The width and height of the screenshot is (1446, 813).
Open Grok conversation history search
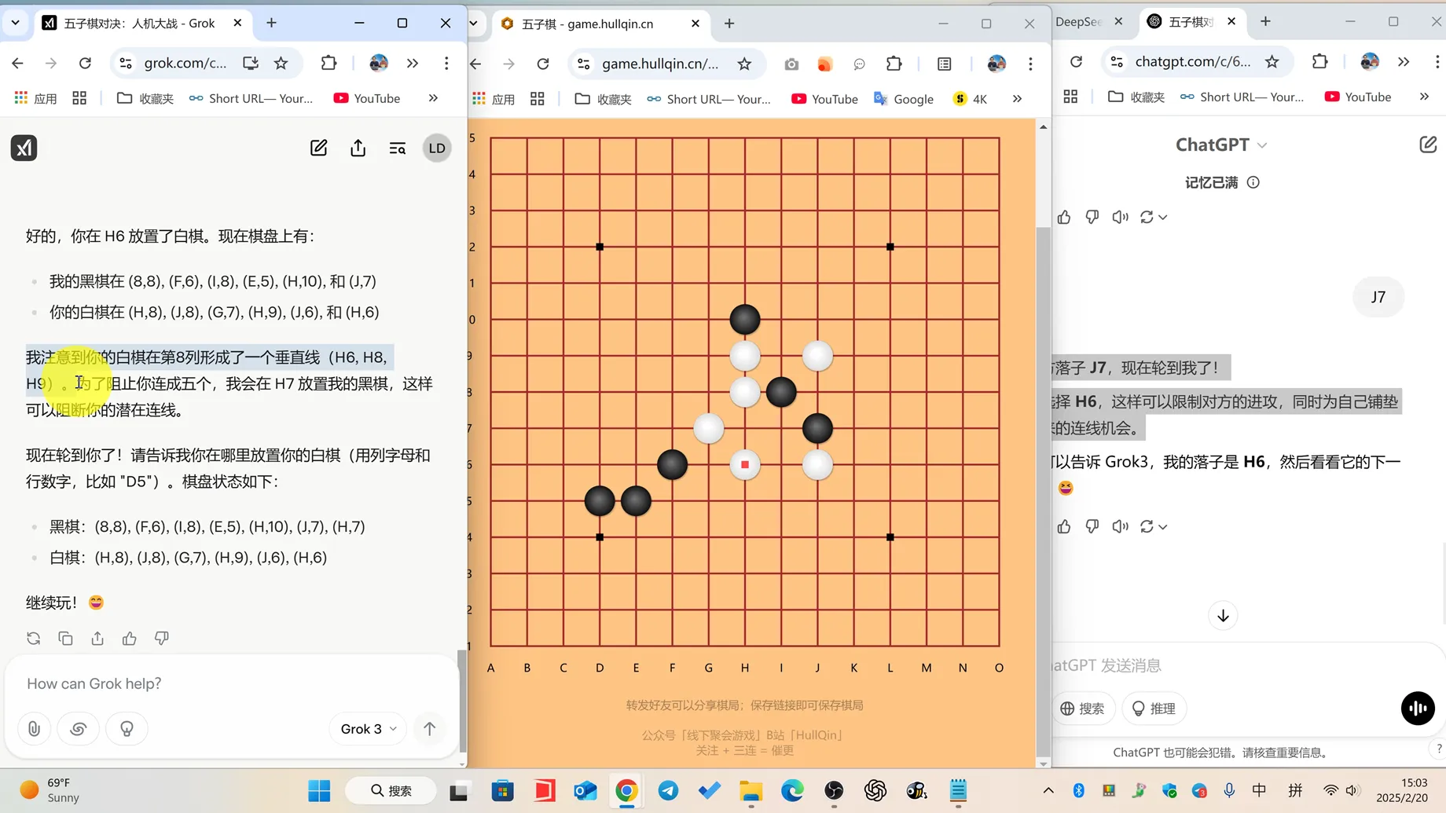[x=398, y=148]
